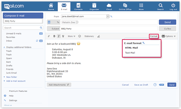Click the Compose E-mail button
Viewport: 181px width, 109px height.
(23, 16)
